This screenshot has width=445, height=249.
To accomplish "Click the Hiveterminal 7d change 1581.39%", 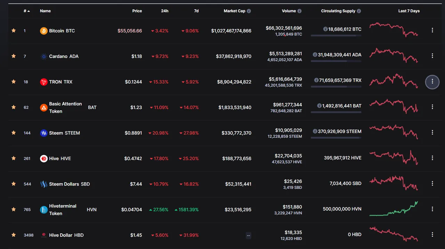I will pyautogui.click(x=186, y=210).
